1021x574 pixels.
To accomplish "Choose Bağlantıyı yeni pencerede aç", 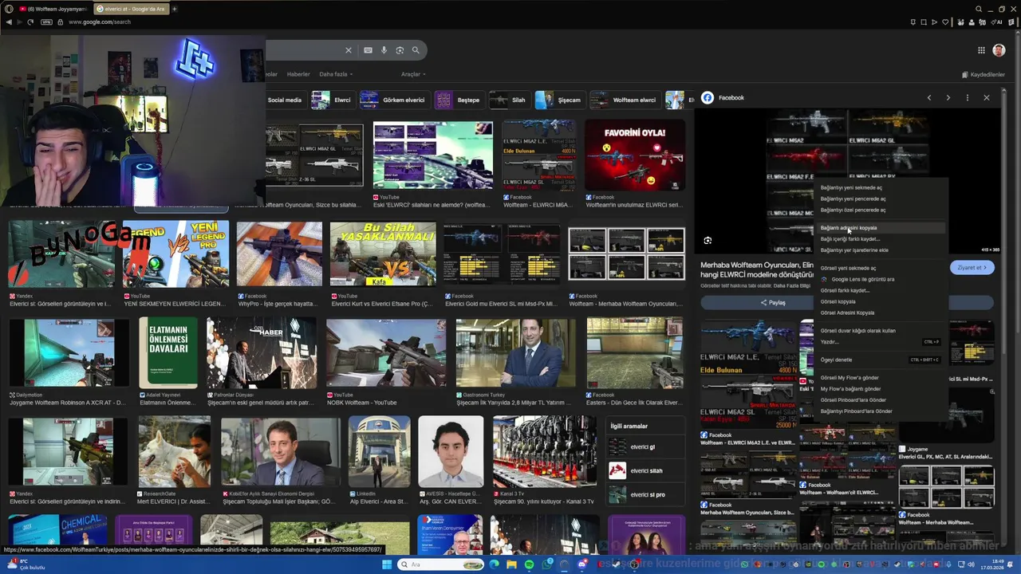I will point(853,199).
